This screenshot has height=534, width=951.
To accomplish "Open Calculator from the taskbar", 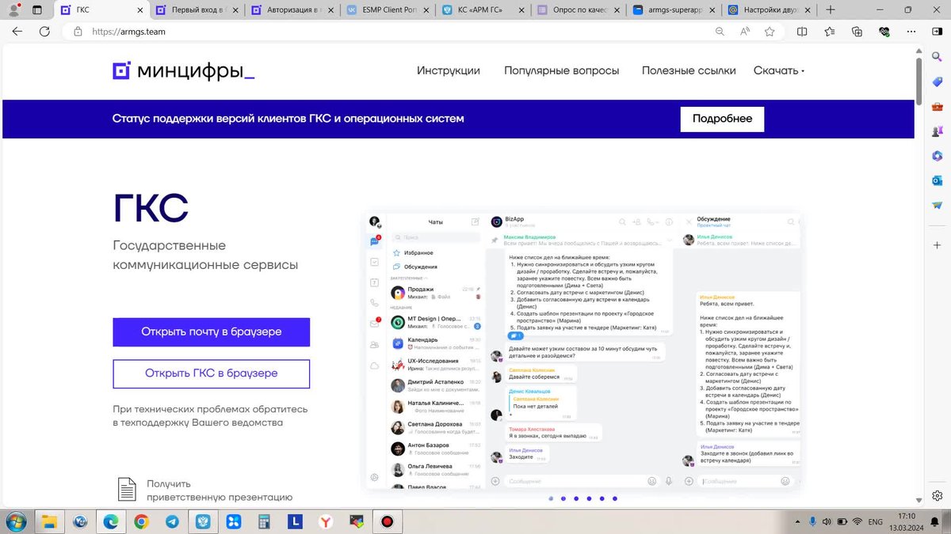I will (x=264, y=521).
